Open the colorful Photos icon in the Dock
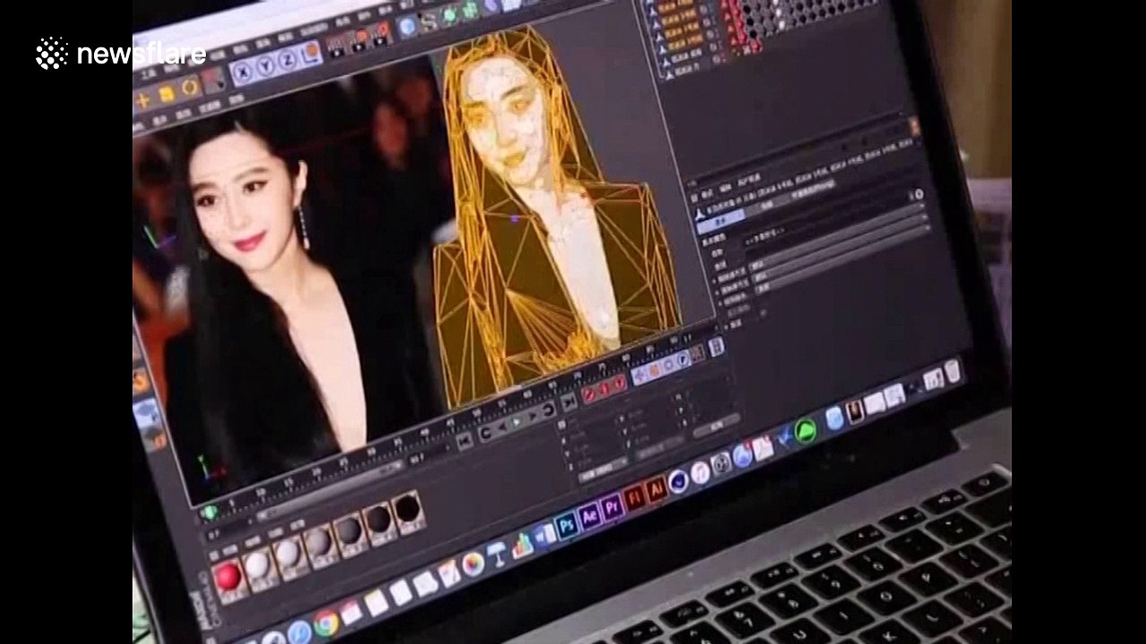Viewport: 1146px width, 644px height. 473,563
